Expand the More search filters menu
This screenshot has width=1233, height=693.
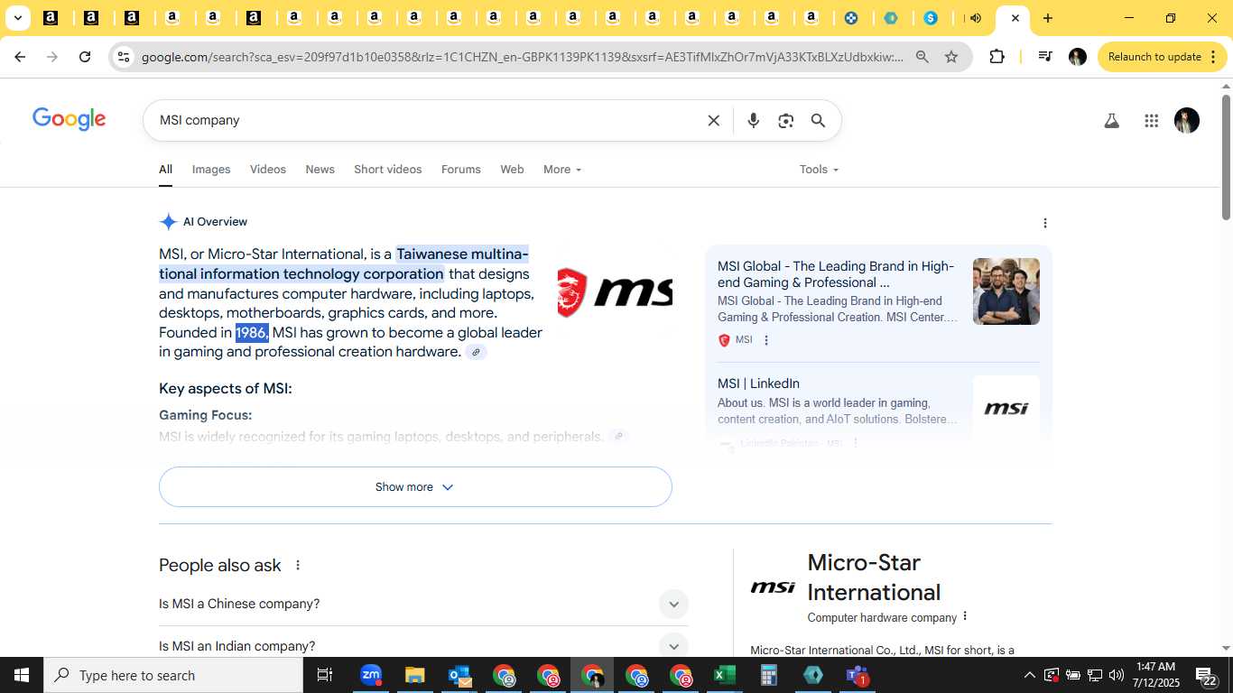click(562, 170)
